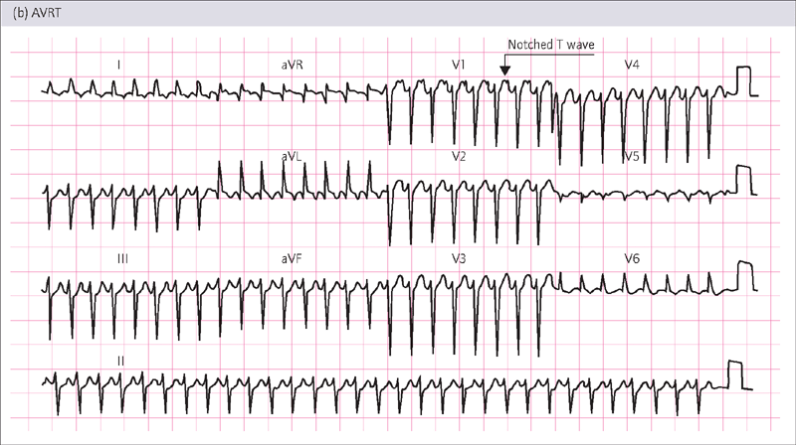Click the aVF lead label

tap(292, 259)
